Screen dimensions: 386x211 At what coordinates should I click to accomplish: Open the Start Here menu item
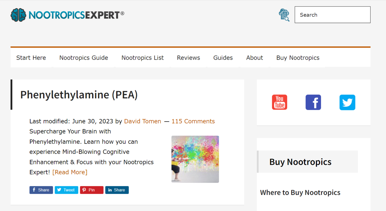(x=31, y=58)
